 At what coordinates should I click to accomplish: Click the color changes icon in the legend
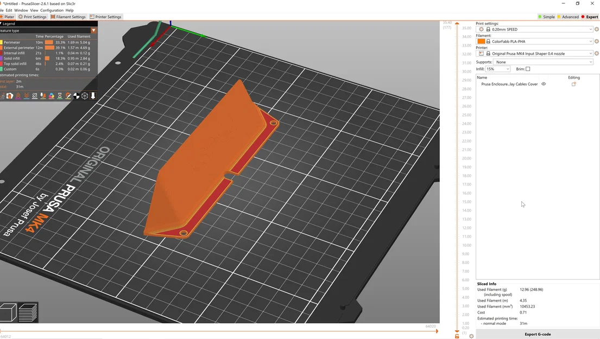(51, 95)
